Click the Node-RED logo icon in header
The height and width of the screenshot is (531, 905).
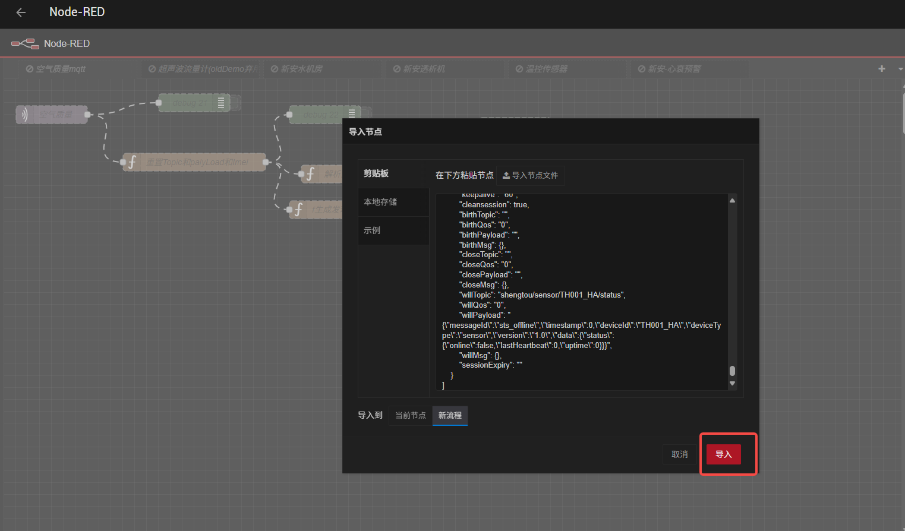click(x=25, y=43)
